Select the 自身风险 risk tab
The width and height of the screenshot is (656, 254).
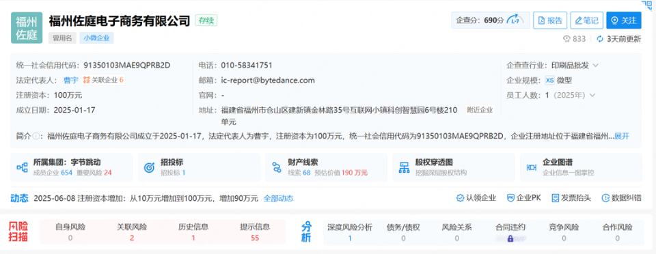tap(70, 232)
